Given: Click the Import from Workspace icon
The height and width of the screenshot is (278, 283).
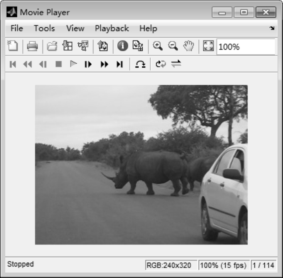Looking at the screenshot, I should click(67, 45).
